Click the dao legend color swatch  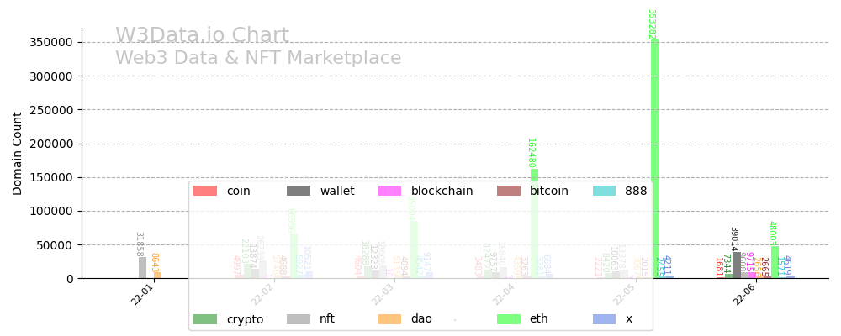click(x=390, y=319)
